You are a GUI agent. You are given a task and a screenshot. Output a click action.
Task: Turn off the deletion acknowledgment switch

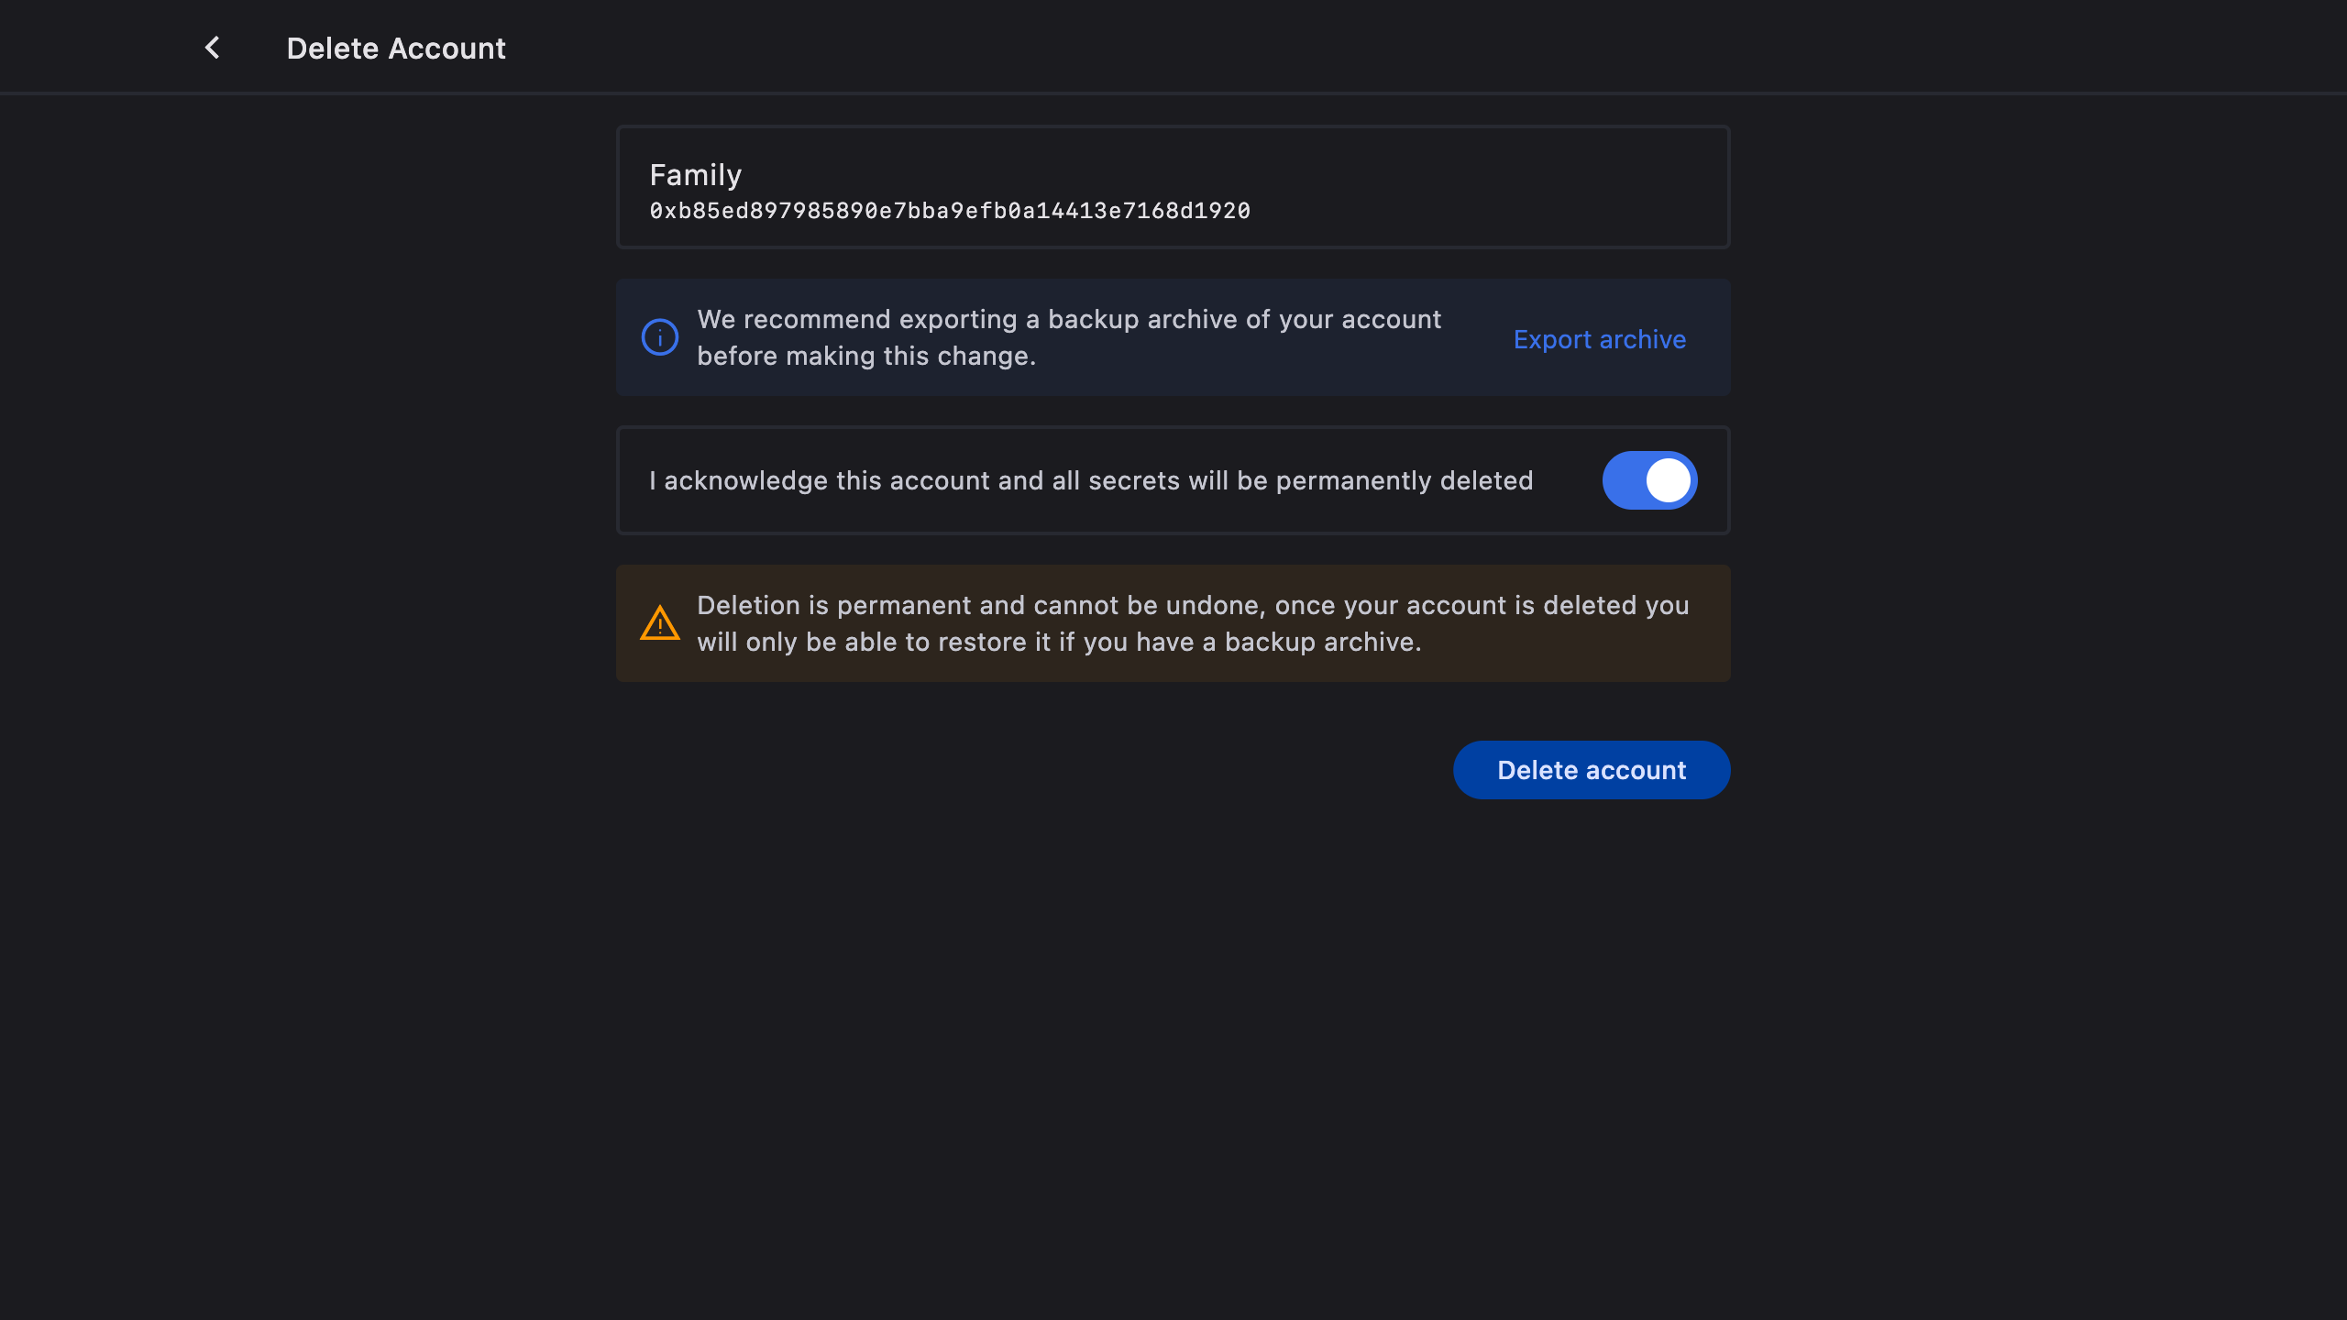click(1648, 480)
